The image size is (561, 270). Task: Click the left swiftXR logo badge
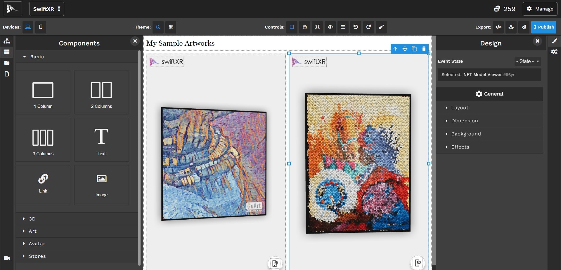coord(167,62)
